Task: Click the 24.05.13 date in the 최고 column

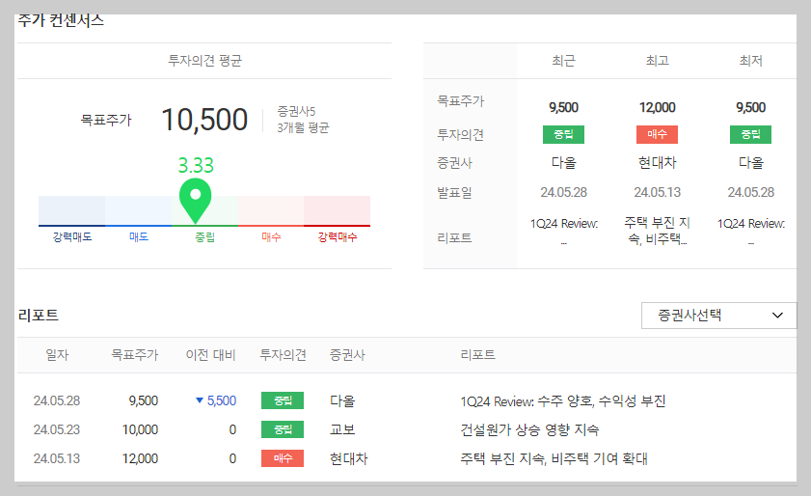Action: click(x=658, y=193)
